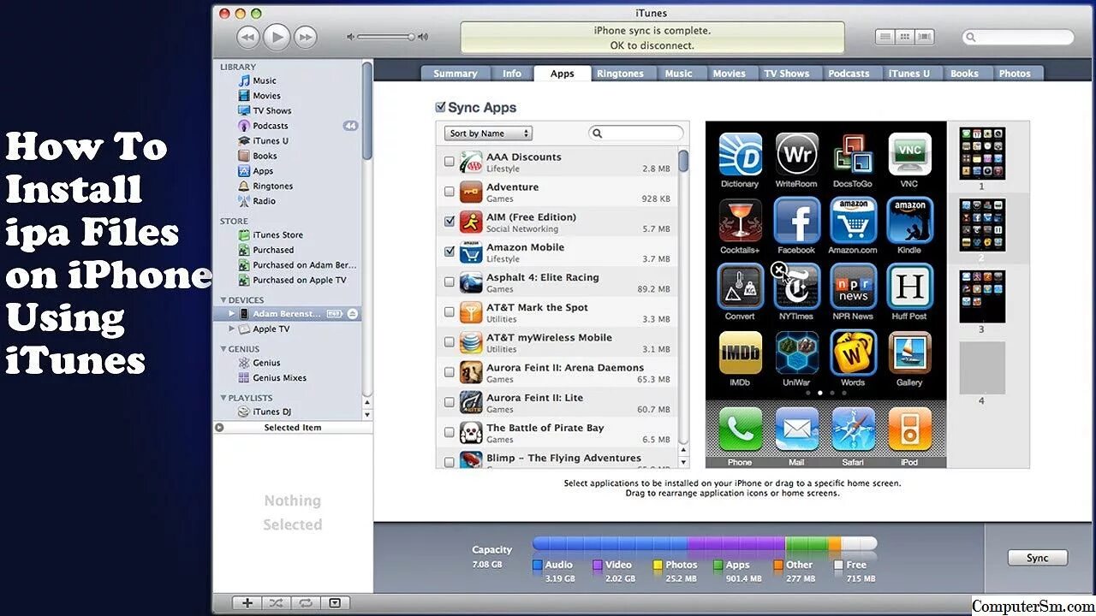Open Podcasts in the Library sidebar
The height and width of the screenshot is (616, 1096).
(270, 126)
